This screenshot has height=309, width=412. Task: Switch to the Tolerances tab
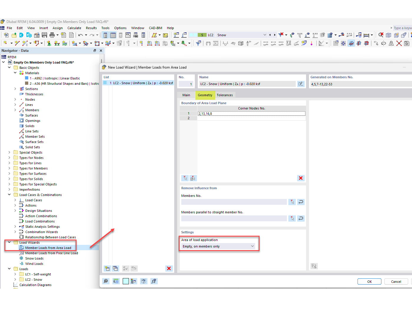(225, 95)
